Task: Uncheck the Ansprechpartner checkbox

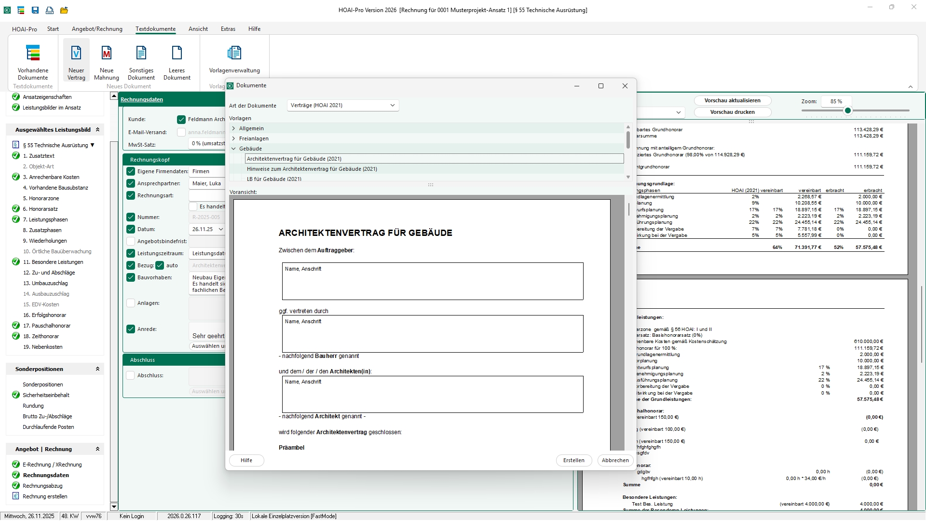Action: (131, 183)
